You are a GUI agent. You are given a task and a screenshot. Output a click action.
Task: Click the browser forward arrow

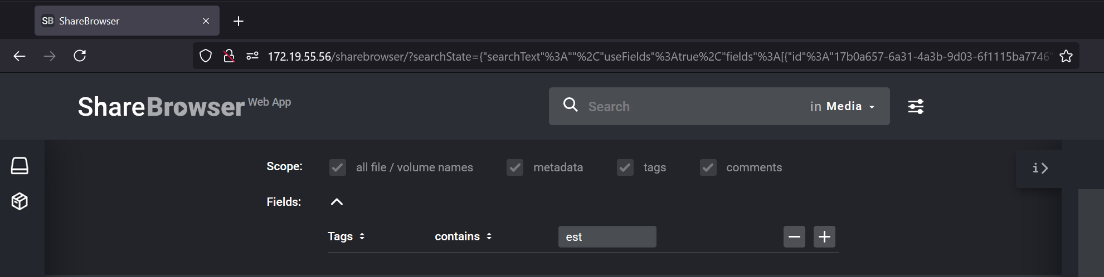click(50, 56)
